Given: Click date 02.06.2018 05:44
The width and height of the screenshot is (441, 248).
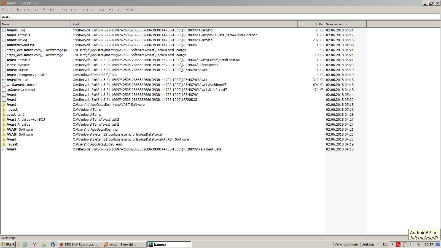Looking at the screenshot, I should [340, 95].
